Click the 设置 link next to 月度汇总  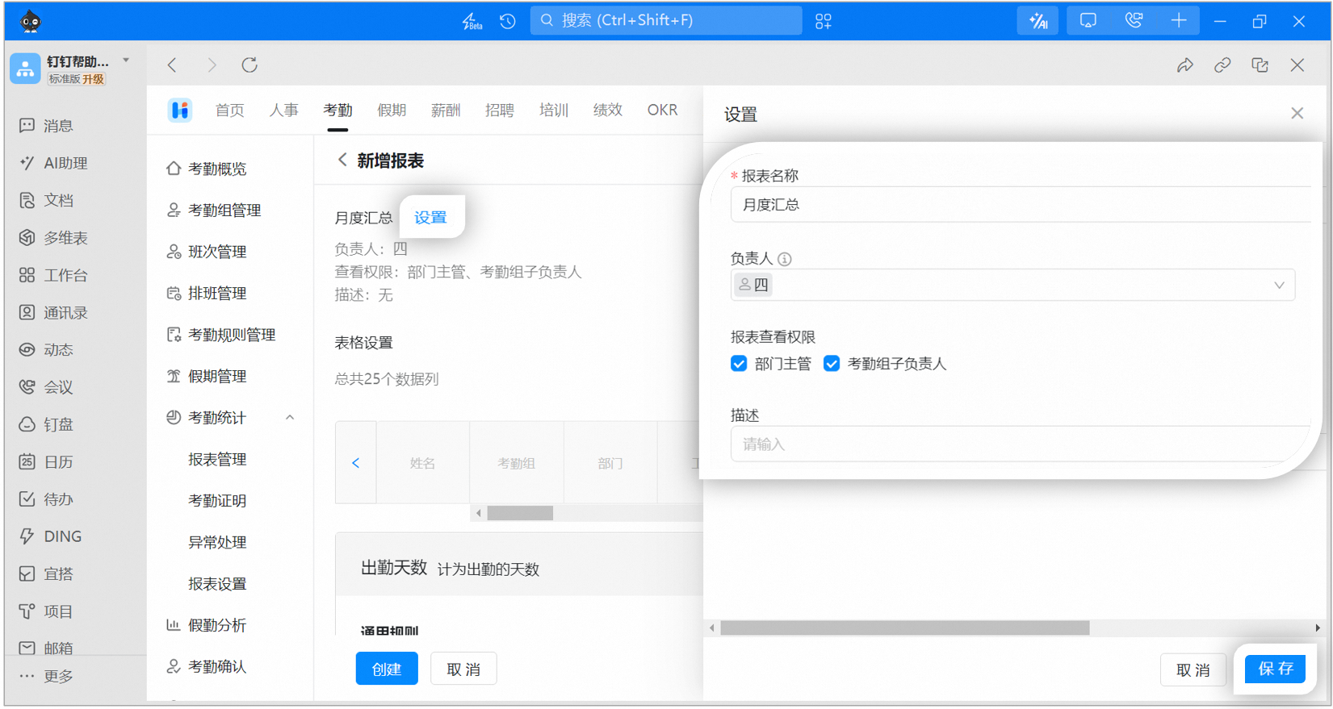[430, 218]
